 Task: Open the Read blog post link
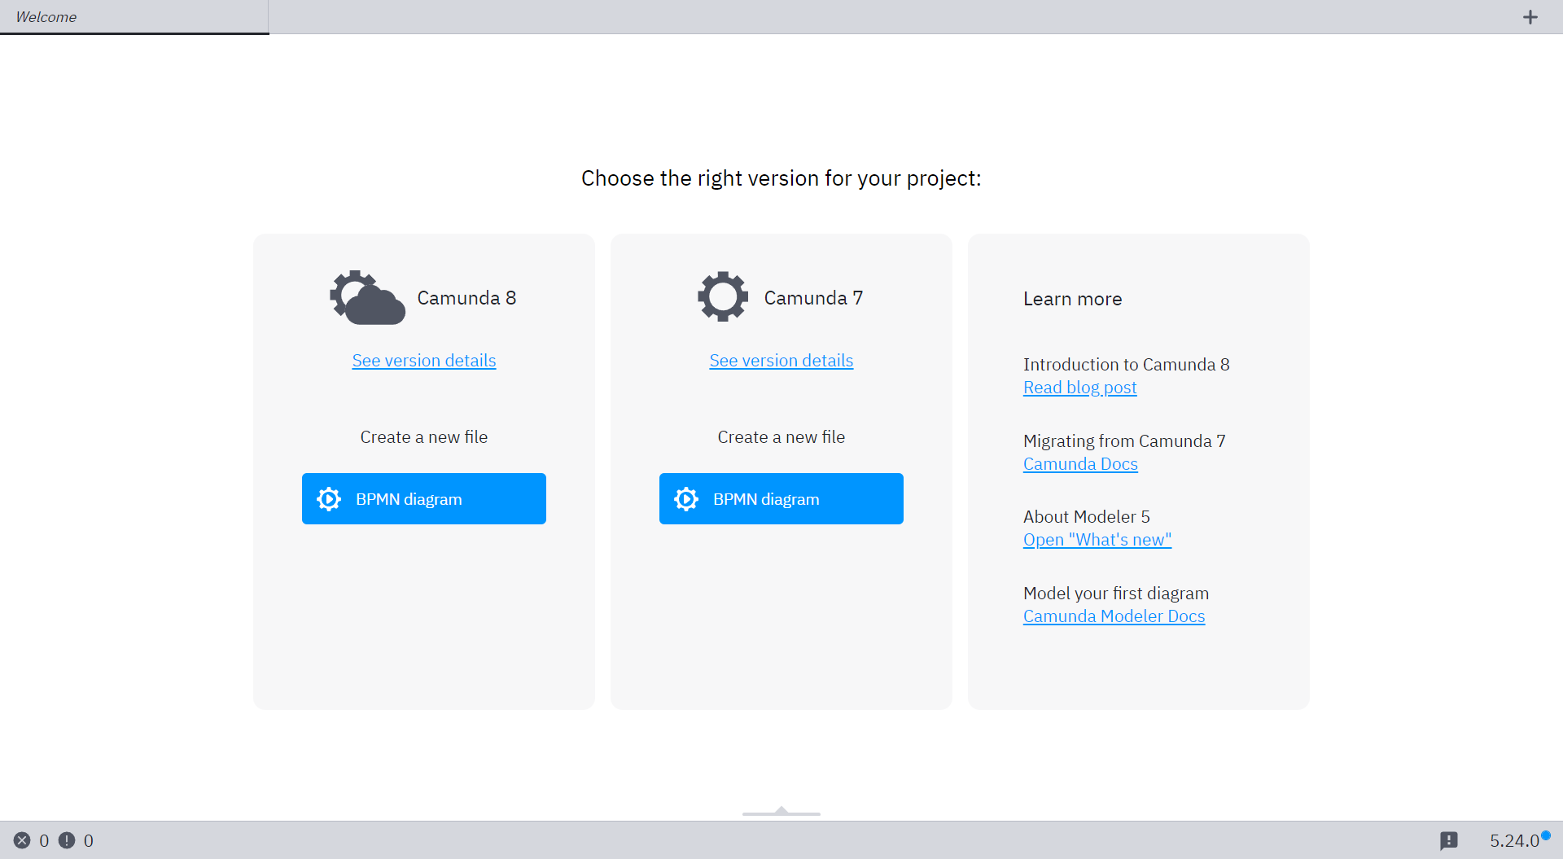coord(1079,388)
